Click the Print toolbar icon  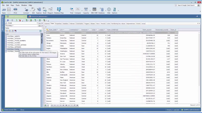(15, 10)
